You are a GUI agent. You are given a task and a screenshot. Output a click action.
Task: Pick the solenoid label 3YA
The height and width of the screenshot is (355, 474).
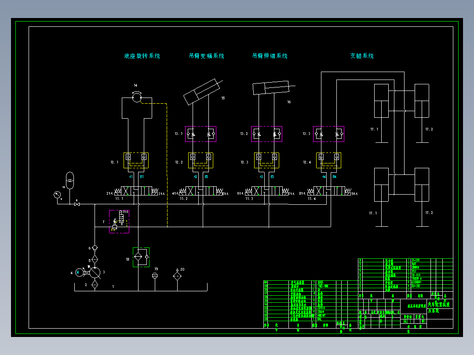(x=162, y=194)
